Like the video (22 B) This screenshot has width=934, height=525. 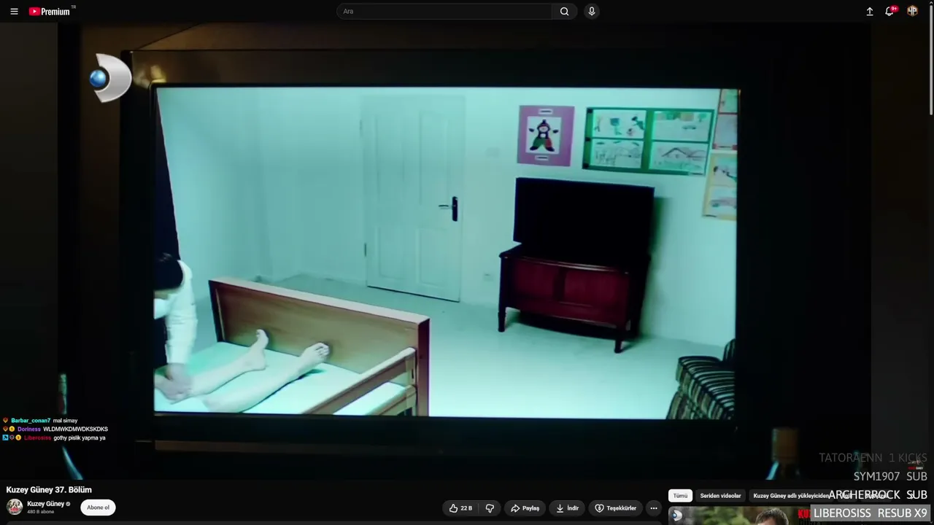tap(461, 508)
